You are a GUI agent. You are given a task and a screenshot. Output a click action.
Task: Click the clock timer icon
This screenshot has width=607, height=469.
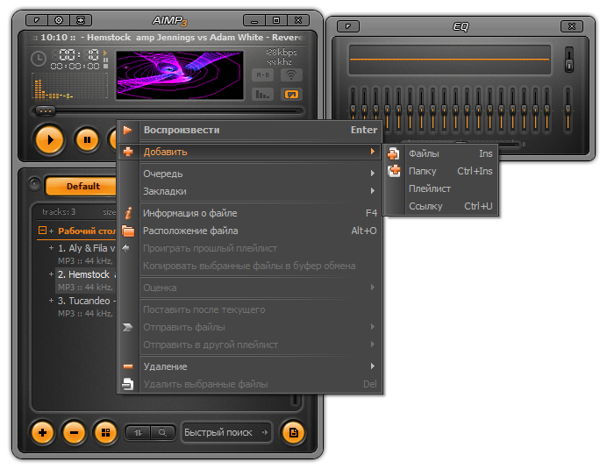click(39, 59)
